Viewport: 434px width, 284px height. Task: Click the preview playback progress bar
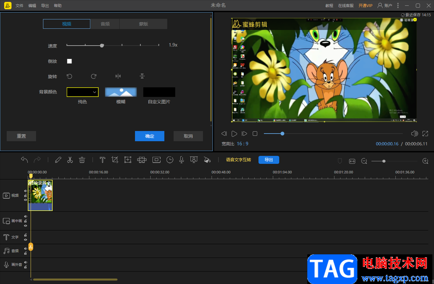(x=333, y=134)
